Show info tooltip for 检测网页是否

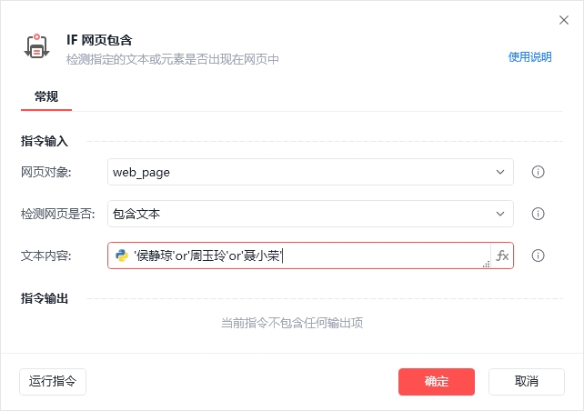tap(538, 214)
